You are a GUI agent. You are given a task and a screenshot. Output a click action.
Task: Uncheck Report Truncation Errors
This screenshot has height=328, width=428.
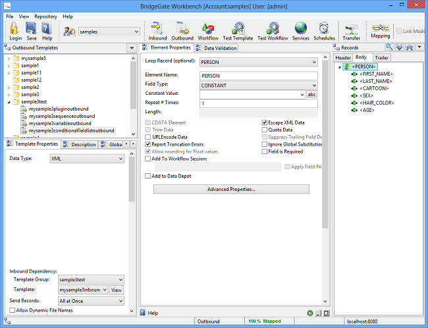coord(147,144)
